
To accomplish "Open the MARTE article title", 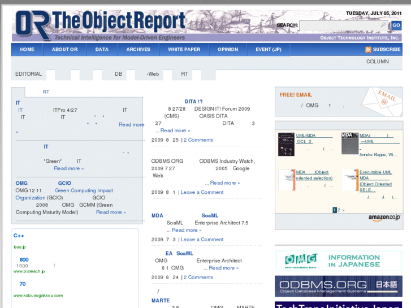I will point(161,301).
